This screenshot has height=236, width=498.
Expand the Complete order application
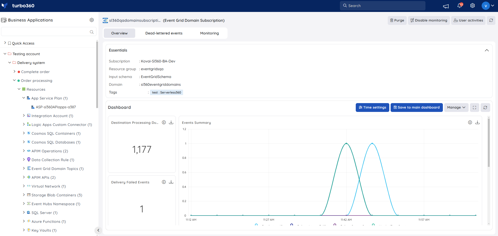(x=14, y=71)
